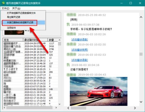Select row dated 2020-04-21 11:27:14

[30, 75]
